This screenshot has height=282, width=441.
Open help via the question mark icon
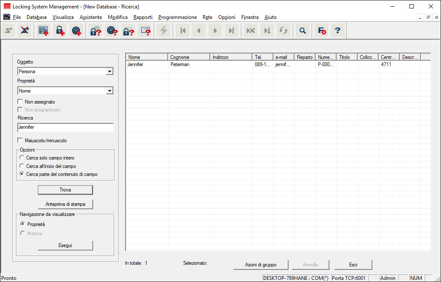[x=337, y=31]
